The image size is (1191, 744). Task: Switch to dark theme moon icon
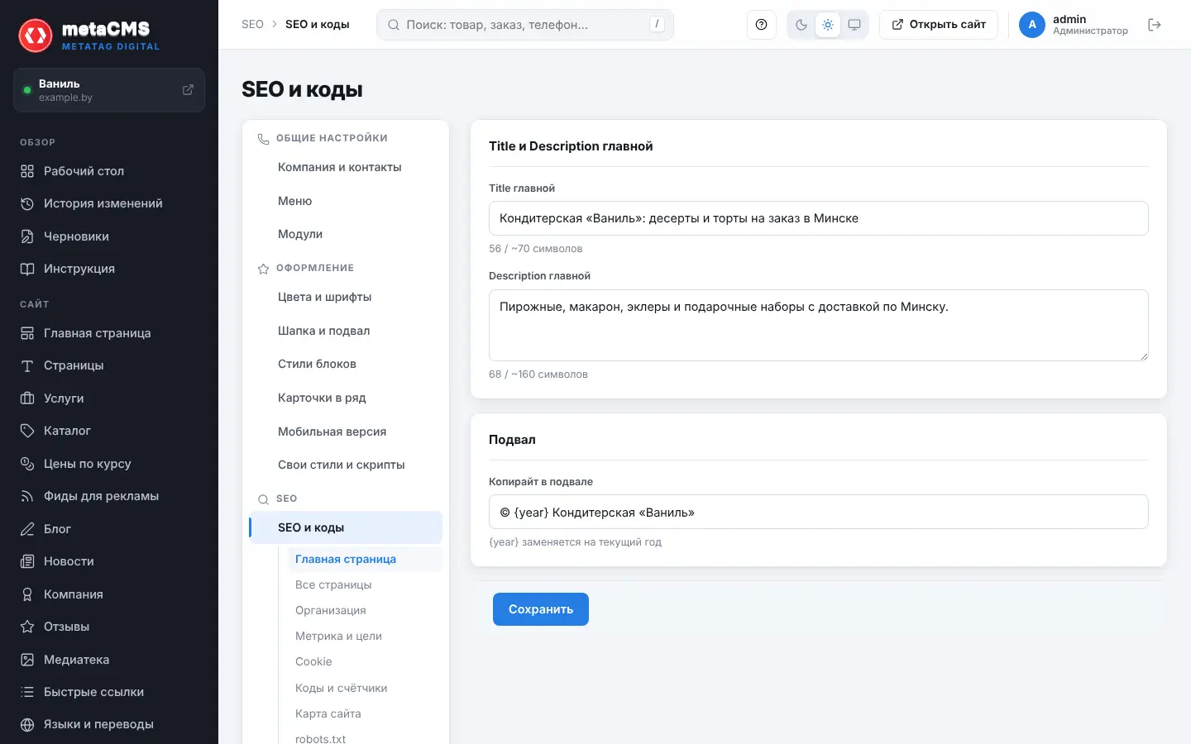click(x=801, y=25)
